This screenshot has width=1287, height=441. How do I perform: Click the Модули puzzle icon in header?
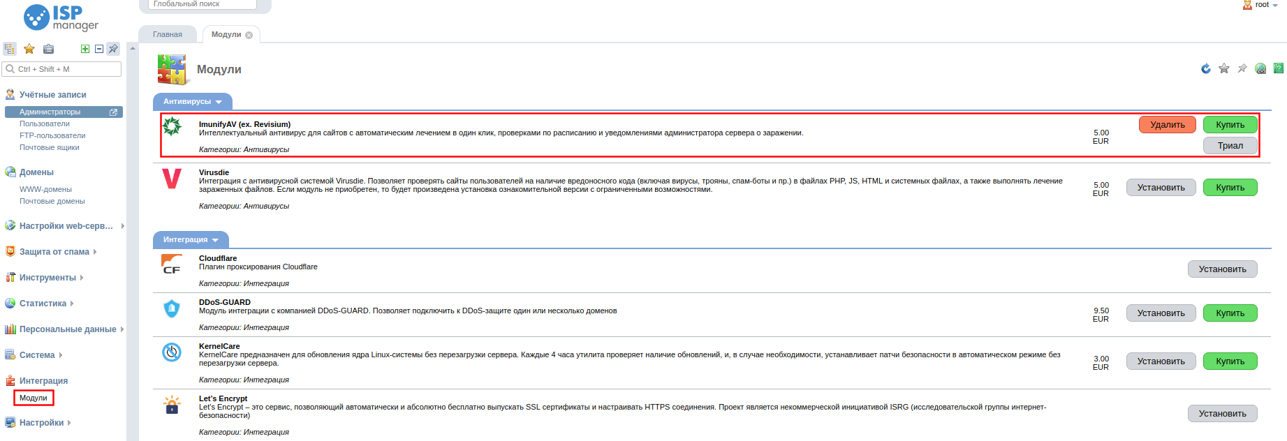pyautogui.click(x=172, y=70)
